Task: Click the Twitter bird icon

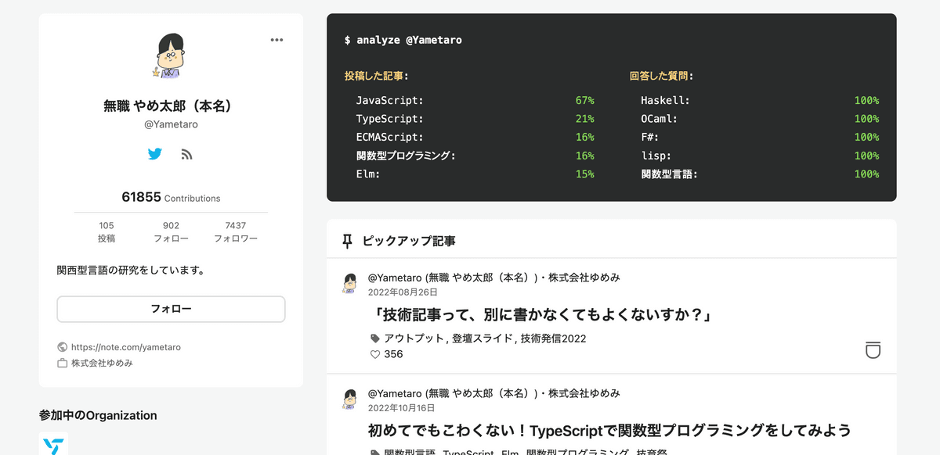Action: coord(155,154)
